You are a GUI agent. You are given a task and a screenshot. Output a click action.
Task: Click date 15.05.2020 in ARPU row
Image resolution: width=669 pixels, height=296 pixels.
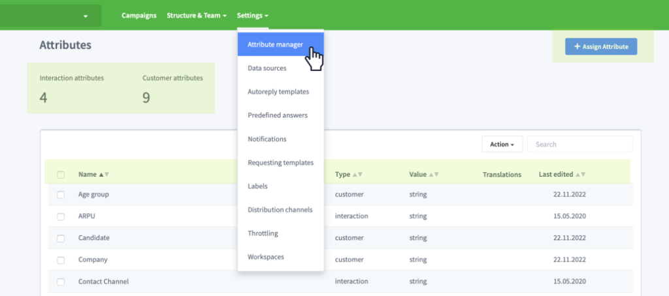pos(570,216)
